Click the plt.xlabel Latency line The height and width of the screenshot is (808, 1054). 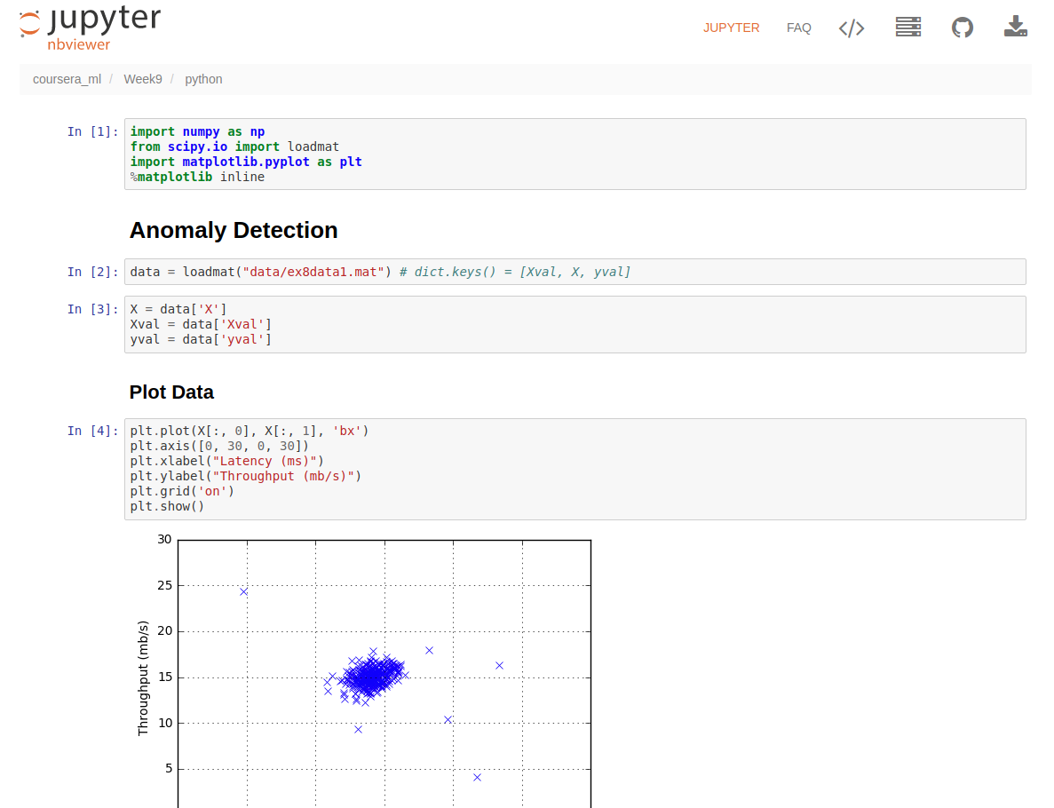coord(227,461)
